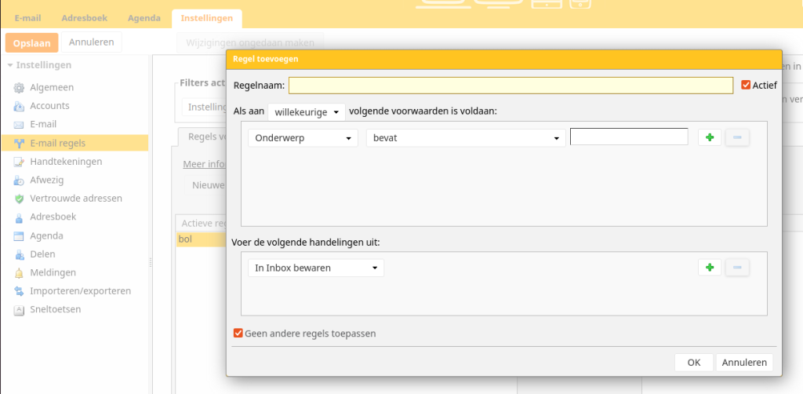Image resolution: width=803 pixels, height=394 pixels.
Task: Select the Instellingen top tab
Action: pos(207,18)
